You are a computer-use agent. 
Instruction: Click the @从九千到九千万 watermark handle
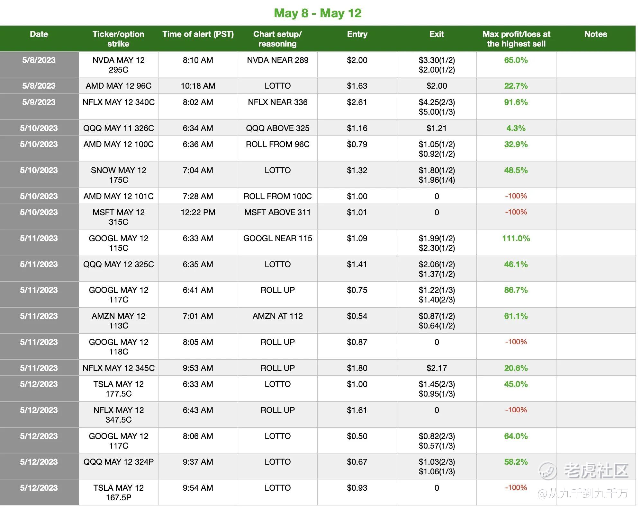[582, 493]
